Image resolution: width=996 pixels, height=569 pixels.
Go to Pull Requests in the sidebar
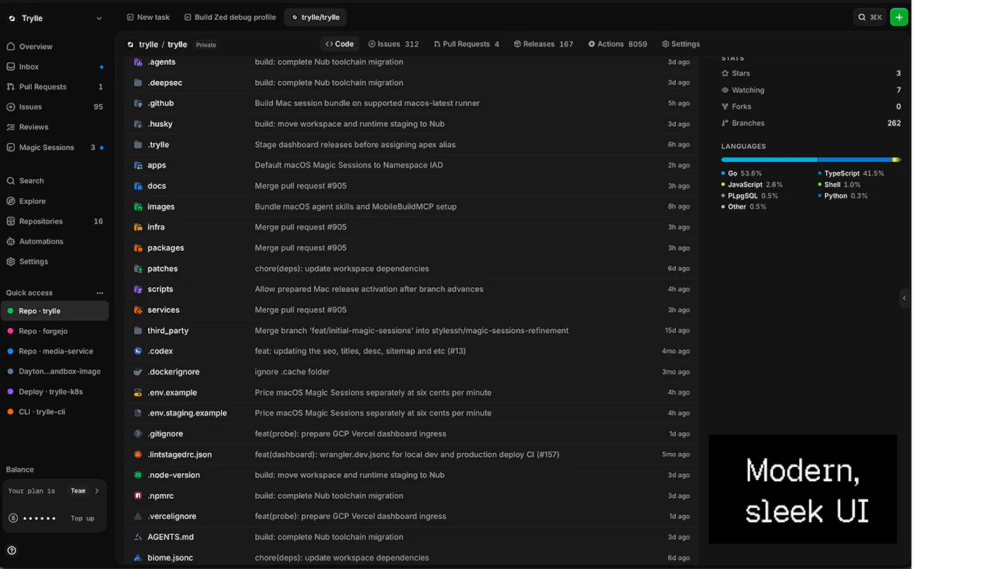coord(55,87)
